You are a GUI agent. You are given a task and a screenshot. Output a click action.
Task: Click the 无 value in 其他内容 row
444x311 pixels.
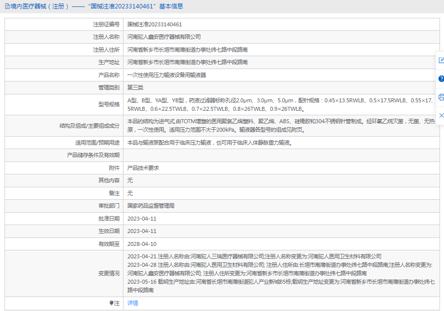pyautogui.click(x=130, y=180)
